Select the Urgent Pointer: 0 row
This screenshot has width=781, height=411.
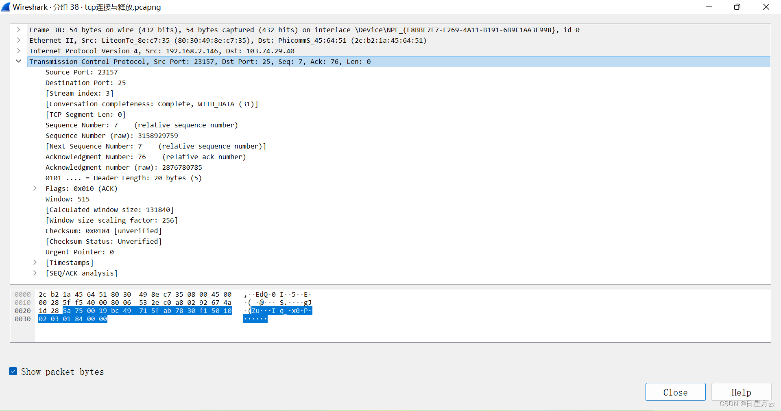(79, 252)
